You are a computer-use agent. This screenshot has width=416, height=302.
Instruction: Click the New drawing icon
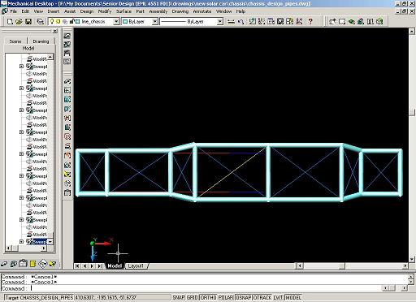10,22
